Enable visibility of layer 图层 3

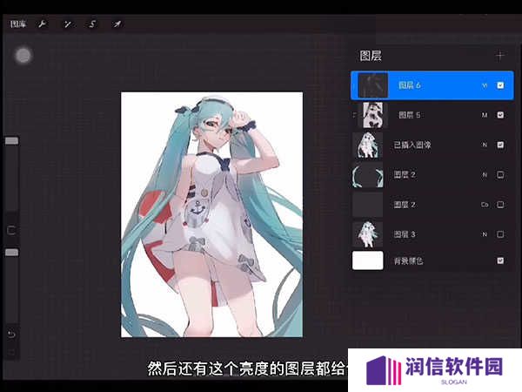500,234
